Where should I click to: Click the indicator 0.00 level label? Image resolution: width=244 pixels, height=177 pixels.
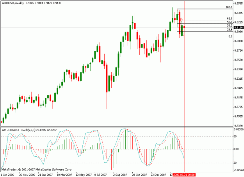(x=236, y=149)
